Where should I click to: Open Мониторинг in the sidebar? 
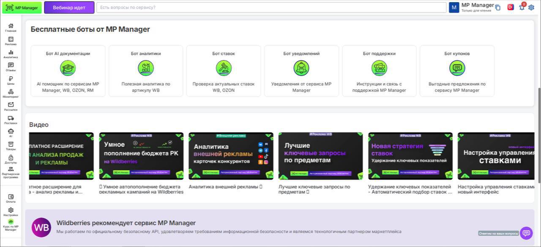click(11, 93)
